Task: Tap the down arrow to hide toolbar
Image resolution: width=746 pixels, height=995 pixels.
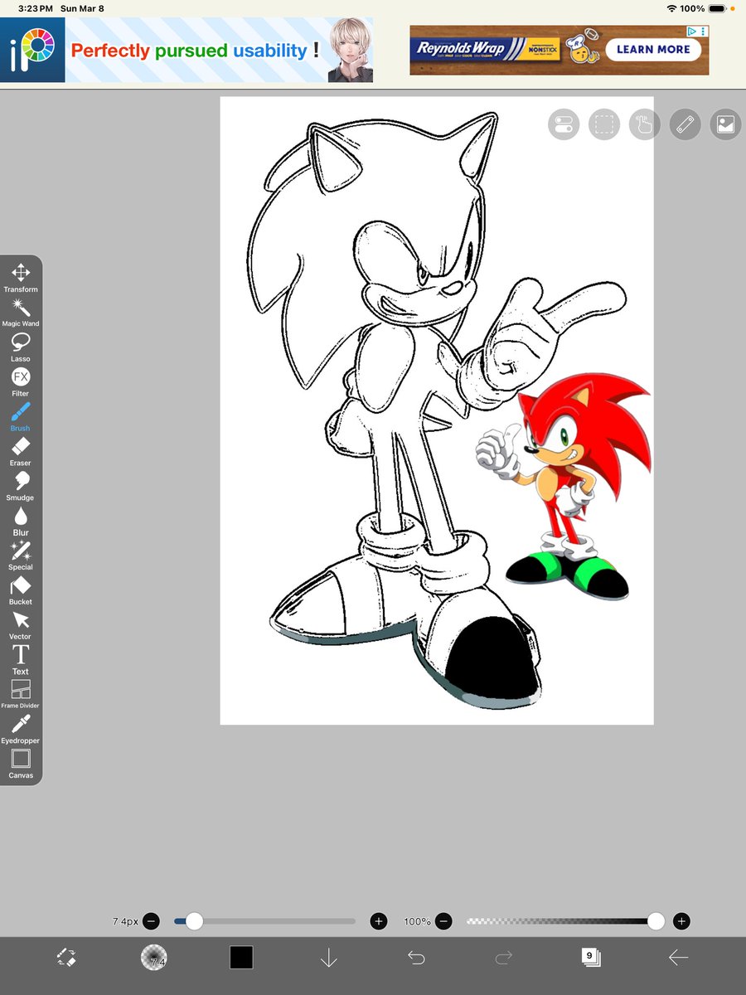Action: 328,958
